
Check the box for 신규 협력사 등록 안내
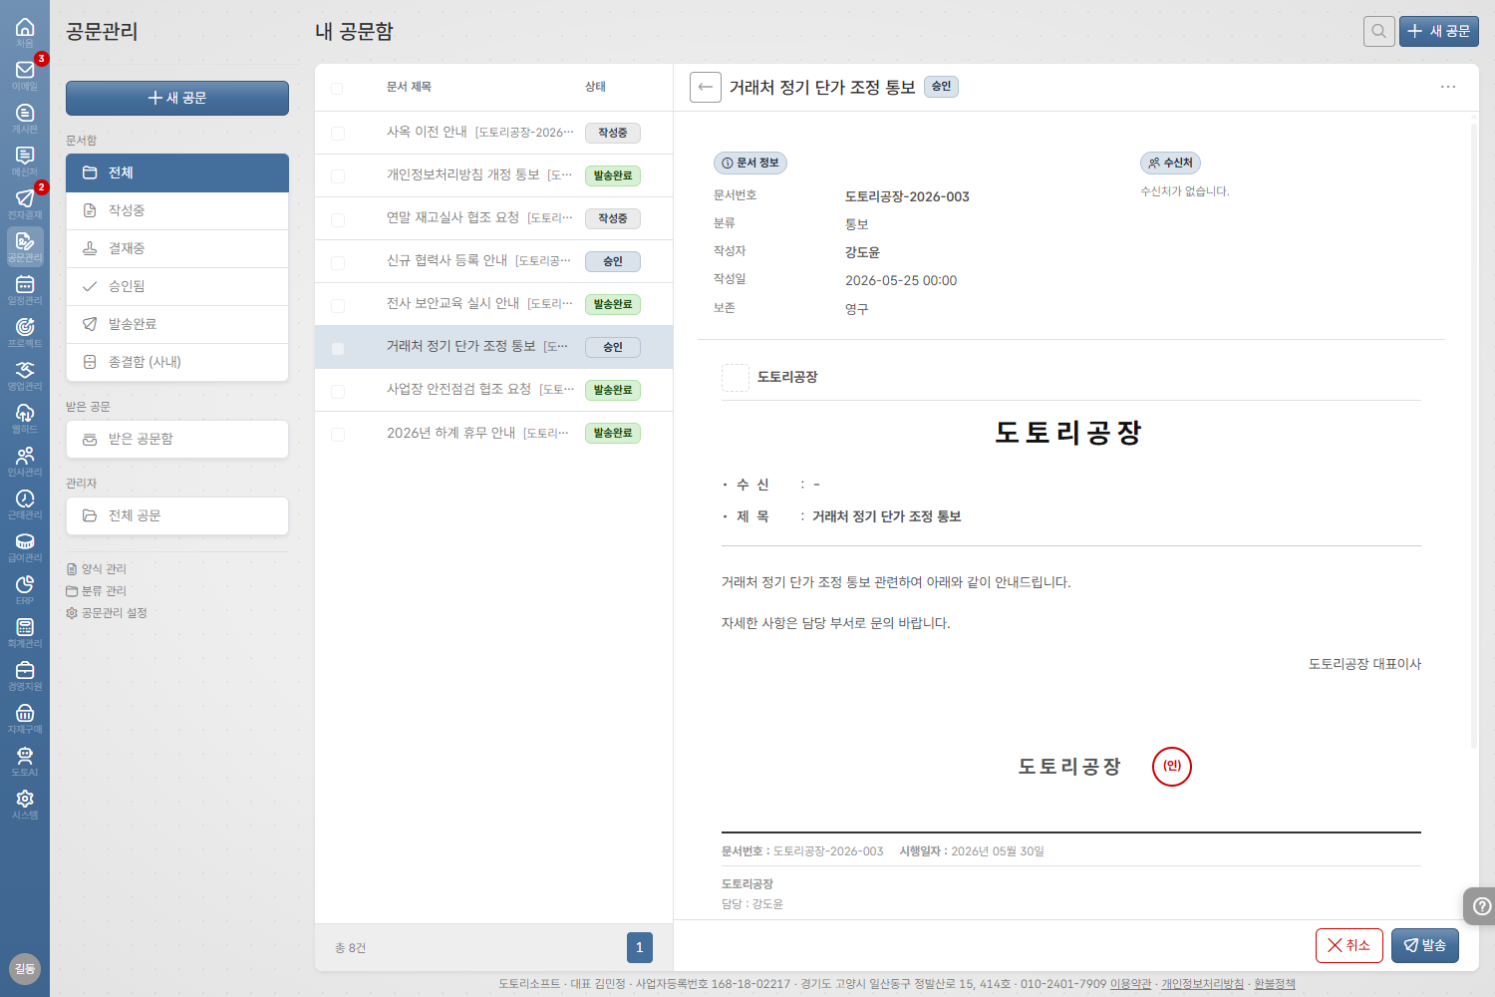338,262
